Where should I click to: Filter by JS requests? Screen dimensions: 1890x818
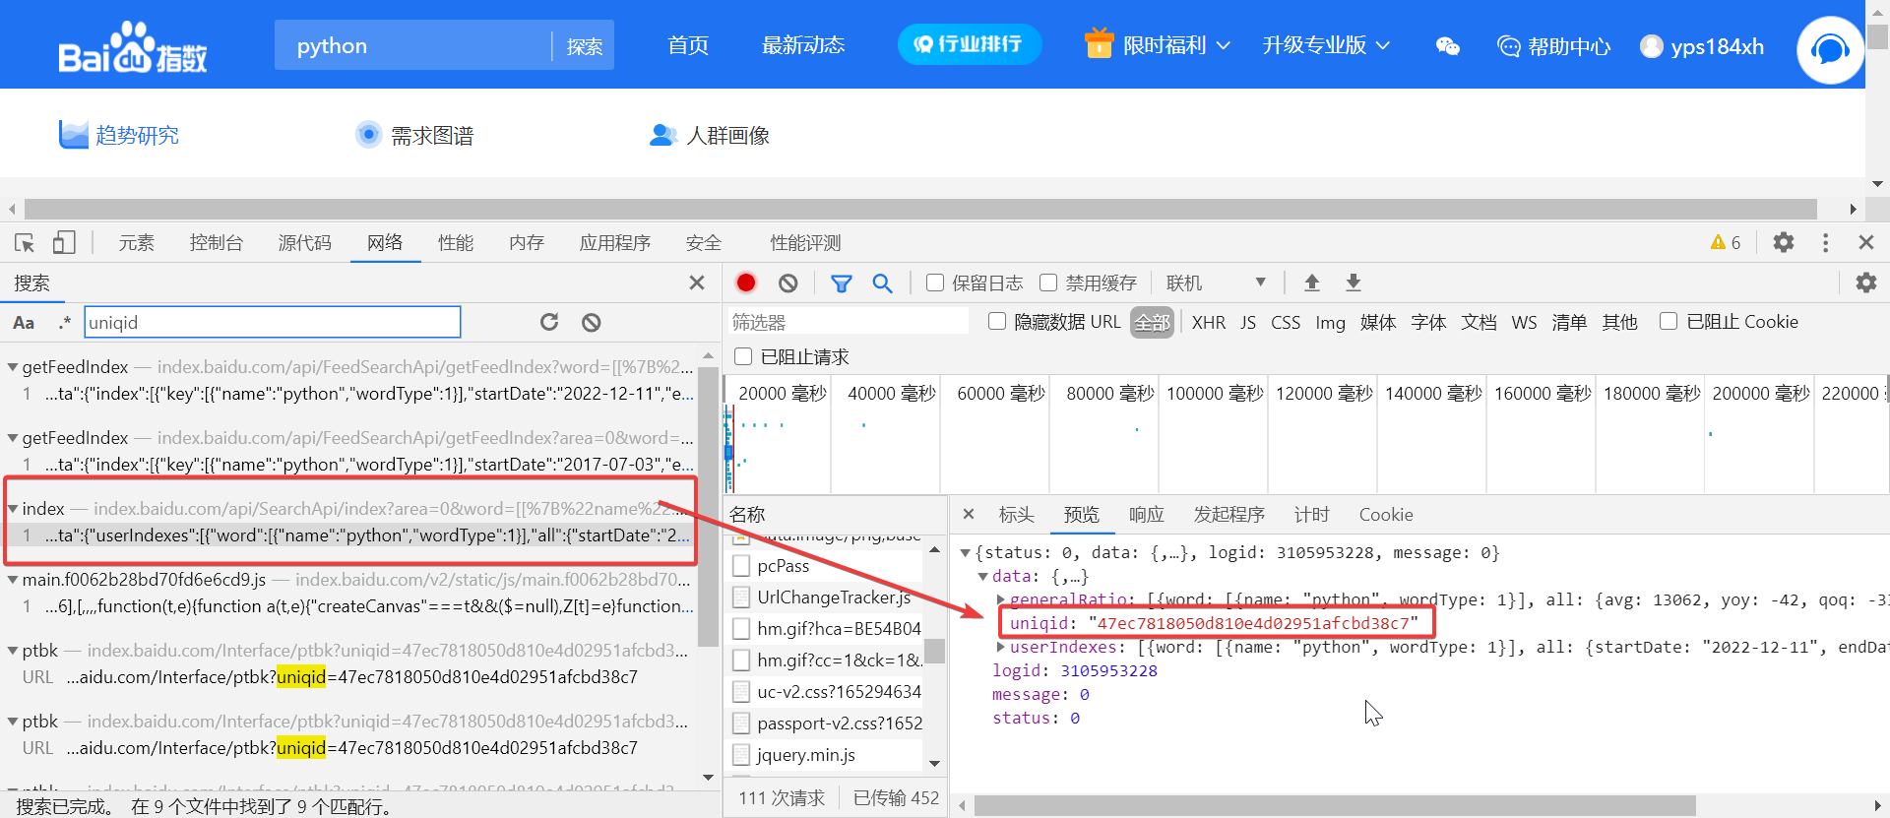1248,322
